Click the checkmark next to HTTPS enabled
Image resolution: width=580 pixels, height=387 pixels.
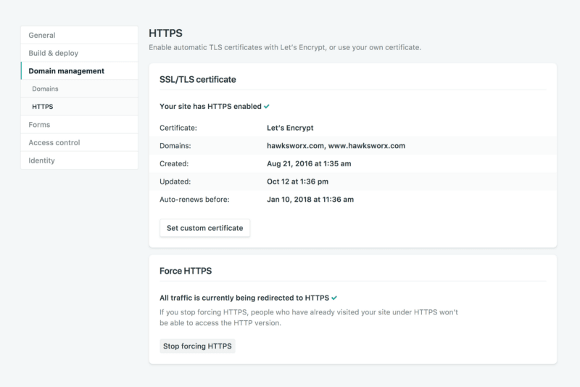pyautogui.click(x=267, y=106)
